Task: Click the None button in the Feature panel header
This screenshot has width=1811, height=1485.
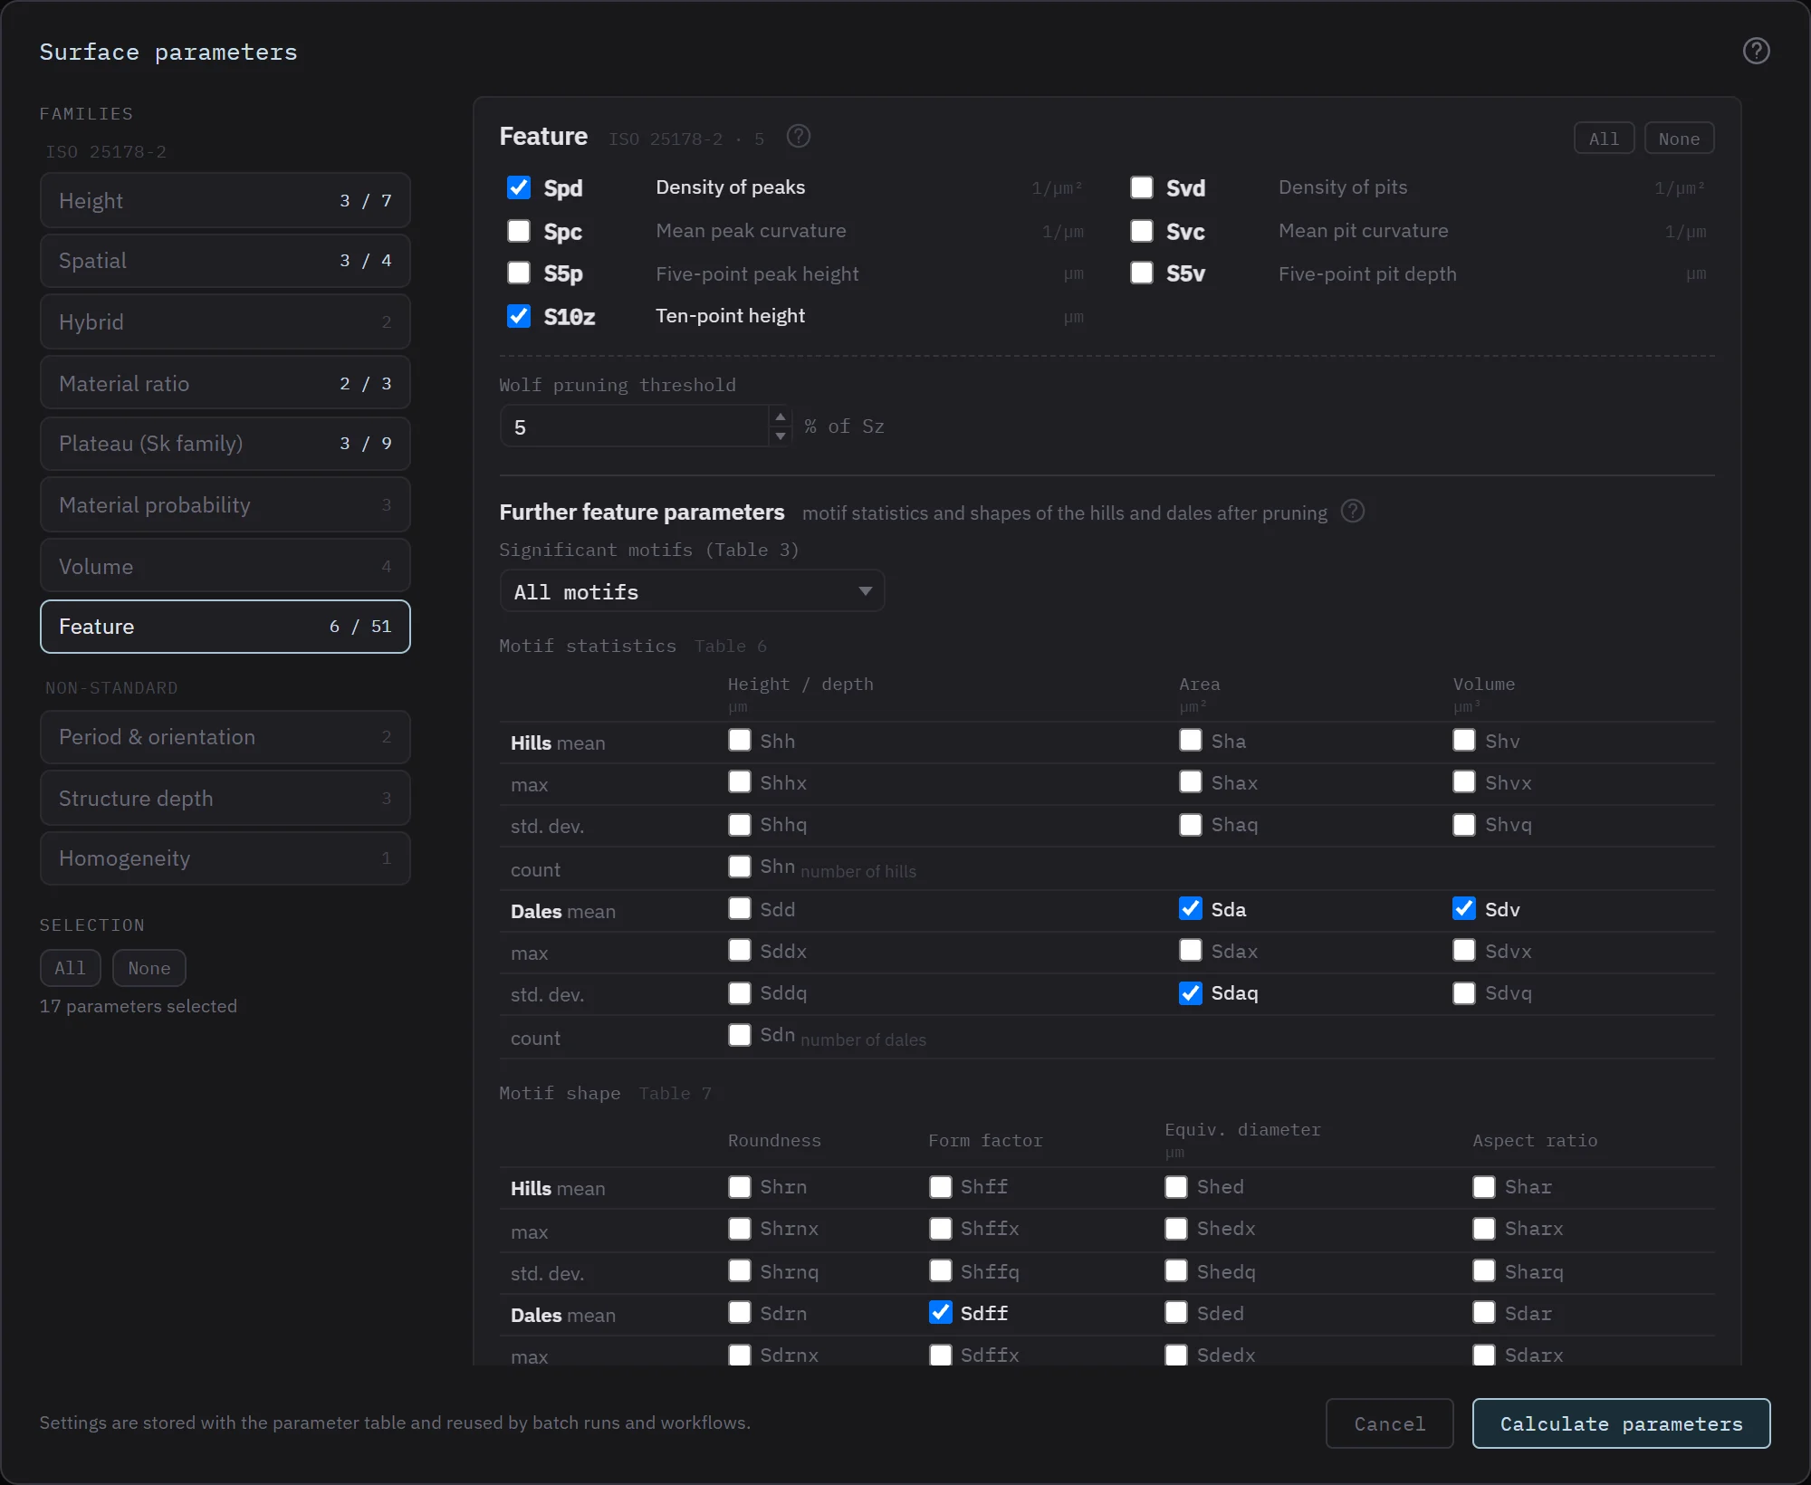Action: coord(1679,139)
